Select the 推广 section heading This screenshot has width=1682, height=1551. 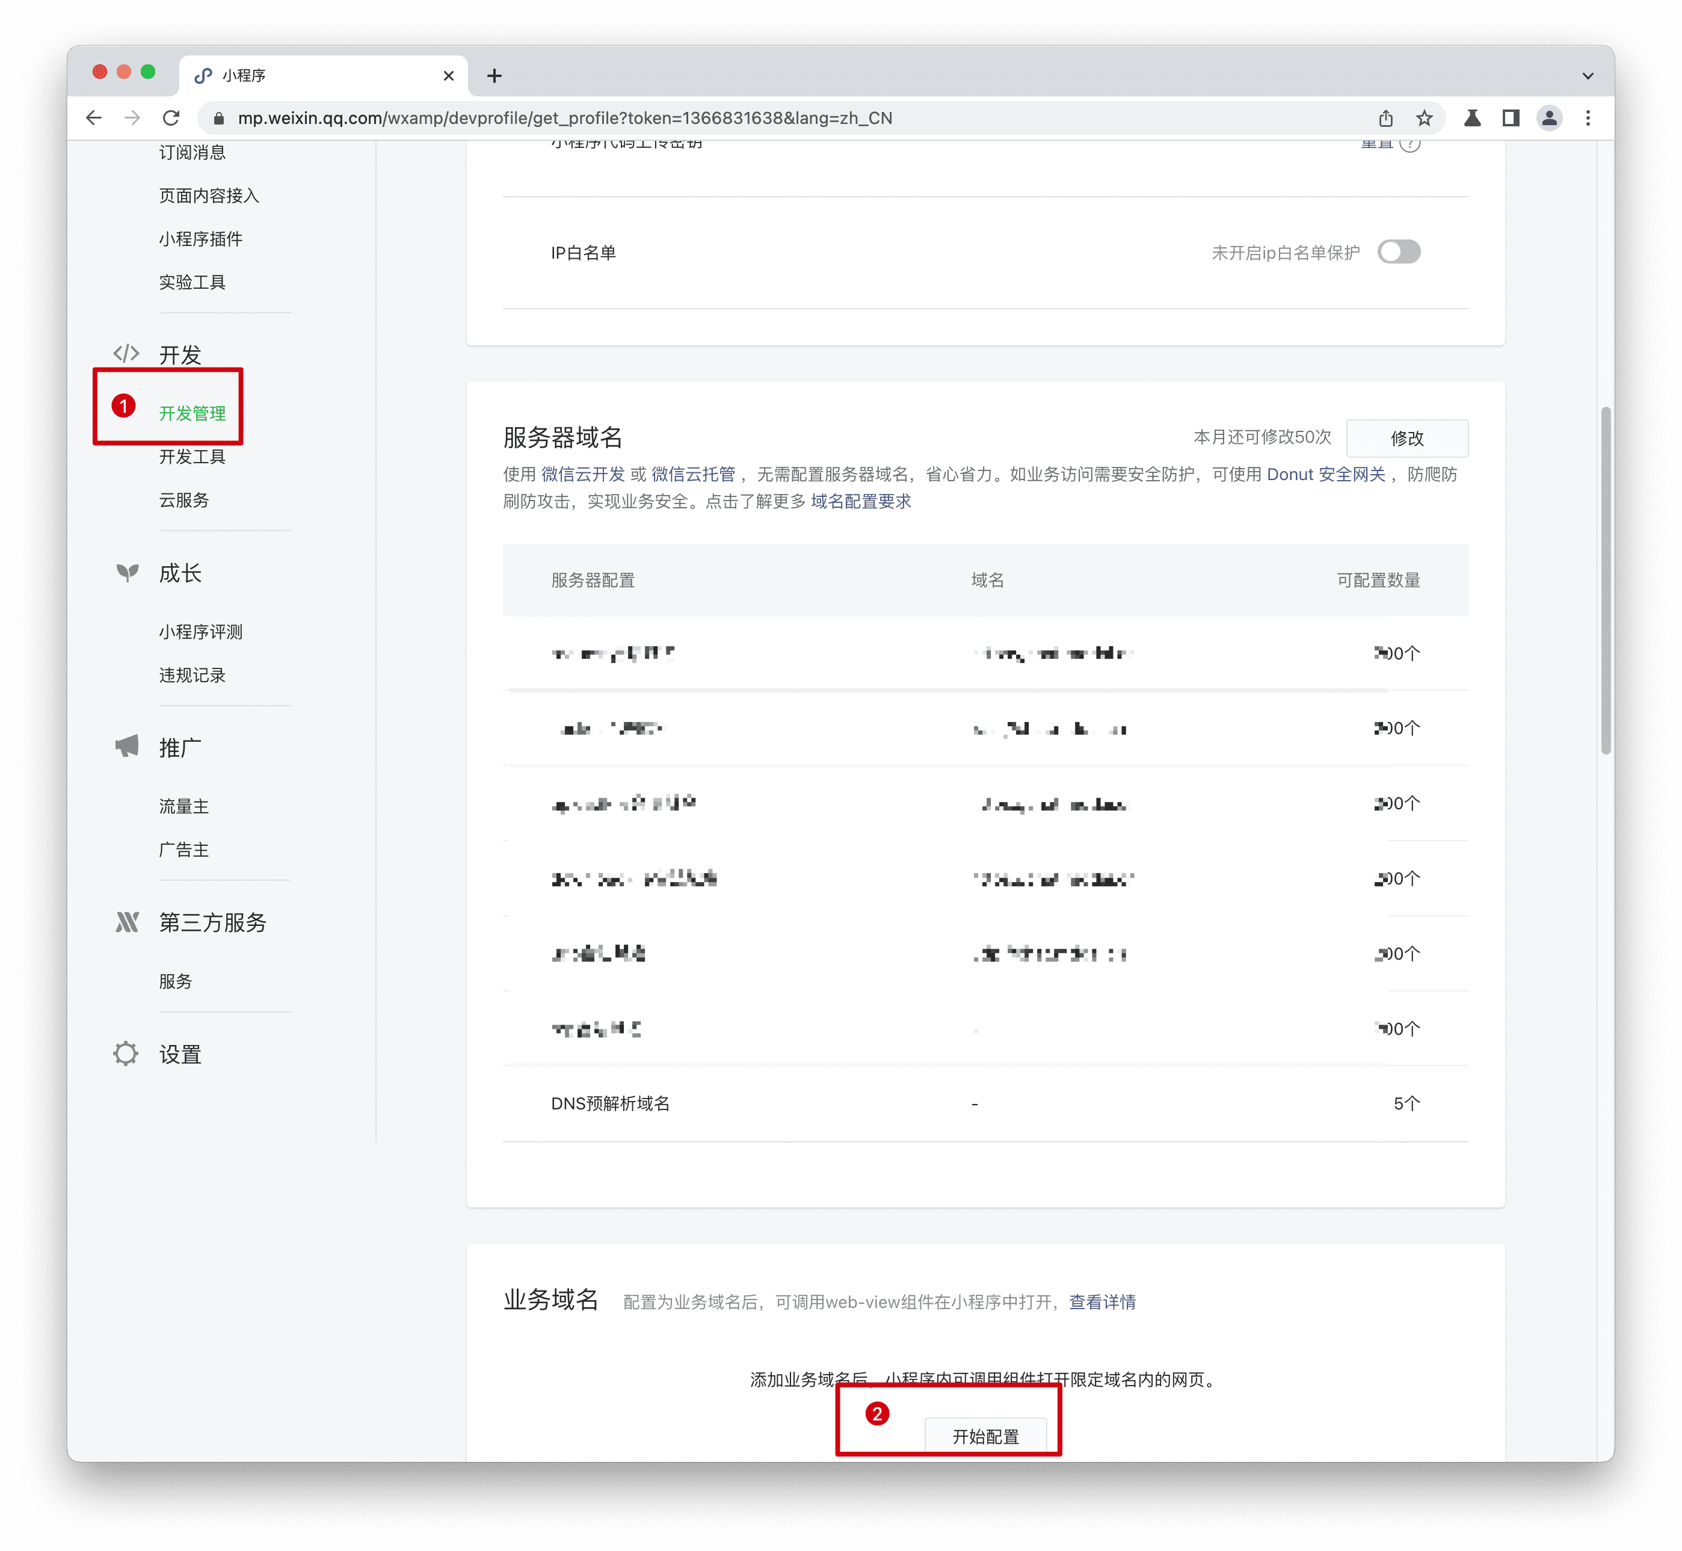[180, 748]
